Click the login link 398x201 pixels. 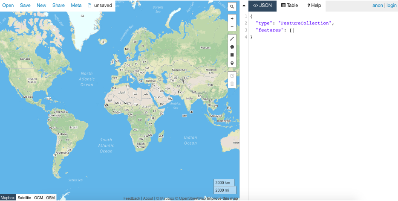392,6
